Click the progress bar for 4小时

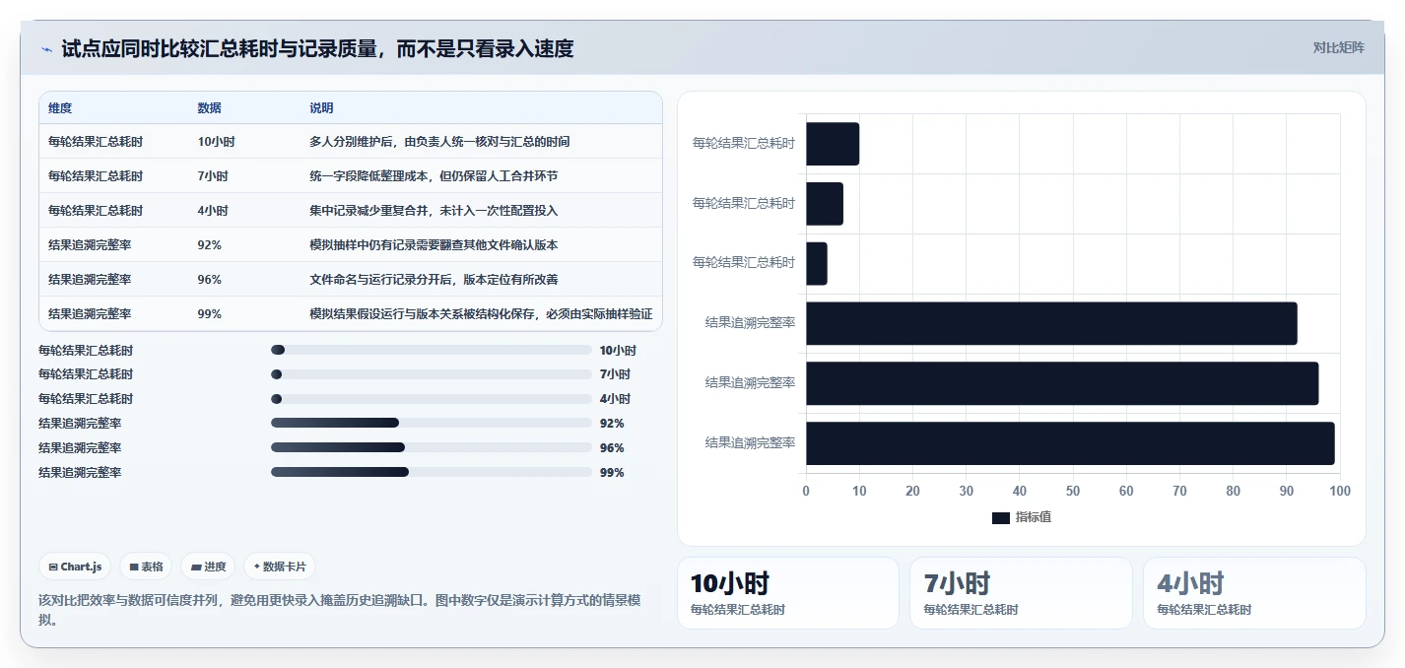click(432, 398)
